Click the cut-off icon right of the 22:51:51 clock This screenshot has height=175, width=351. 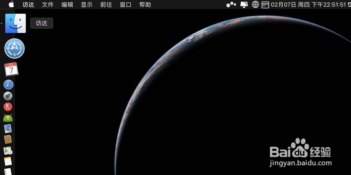pyautogui.click(x=349, y=5)
